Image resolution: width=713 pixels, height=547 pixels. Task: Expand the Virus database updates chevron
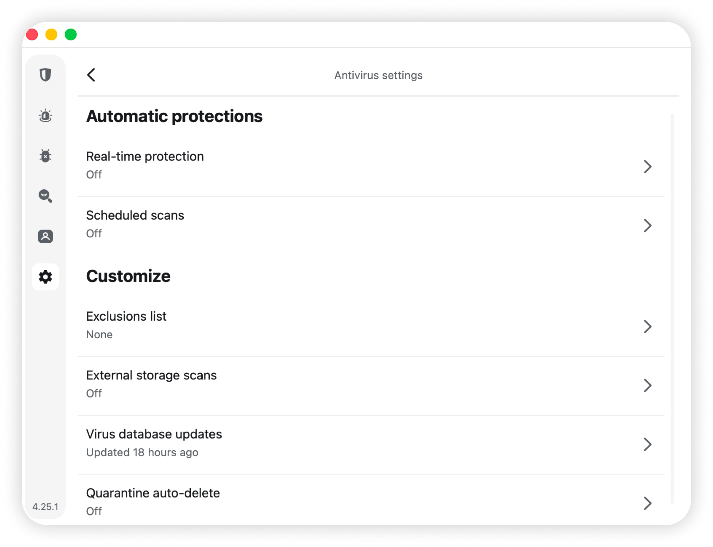tap(647, 444)
